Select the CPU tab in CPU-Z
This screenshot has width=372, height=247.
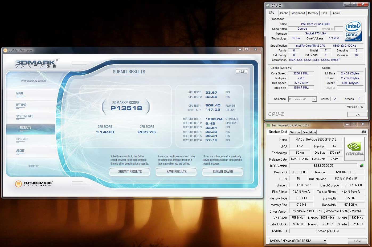click(272, 13)
